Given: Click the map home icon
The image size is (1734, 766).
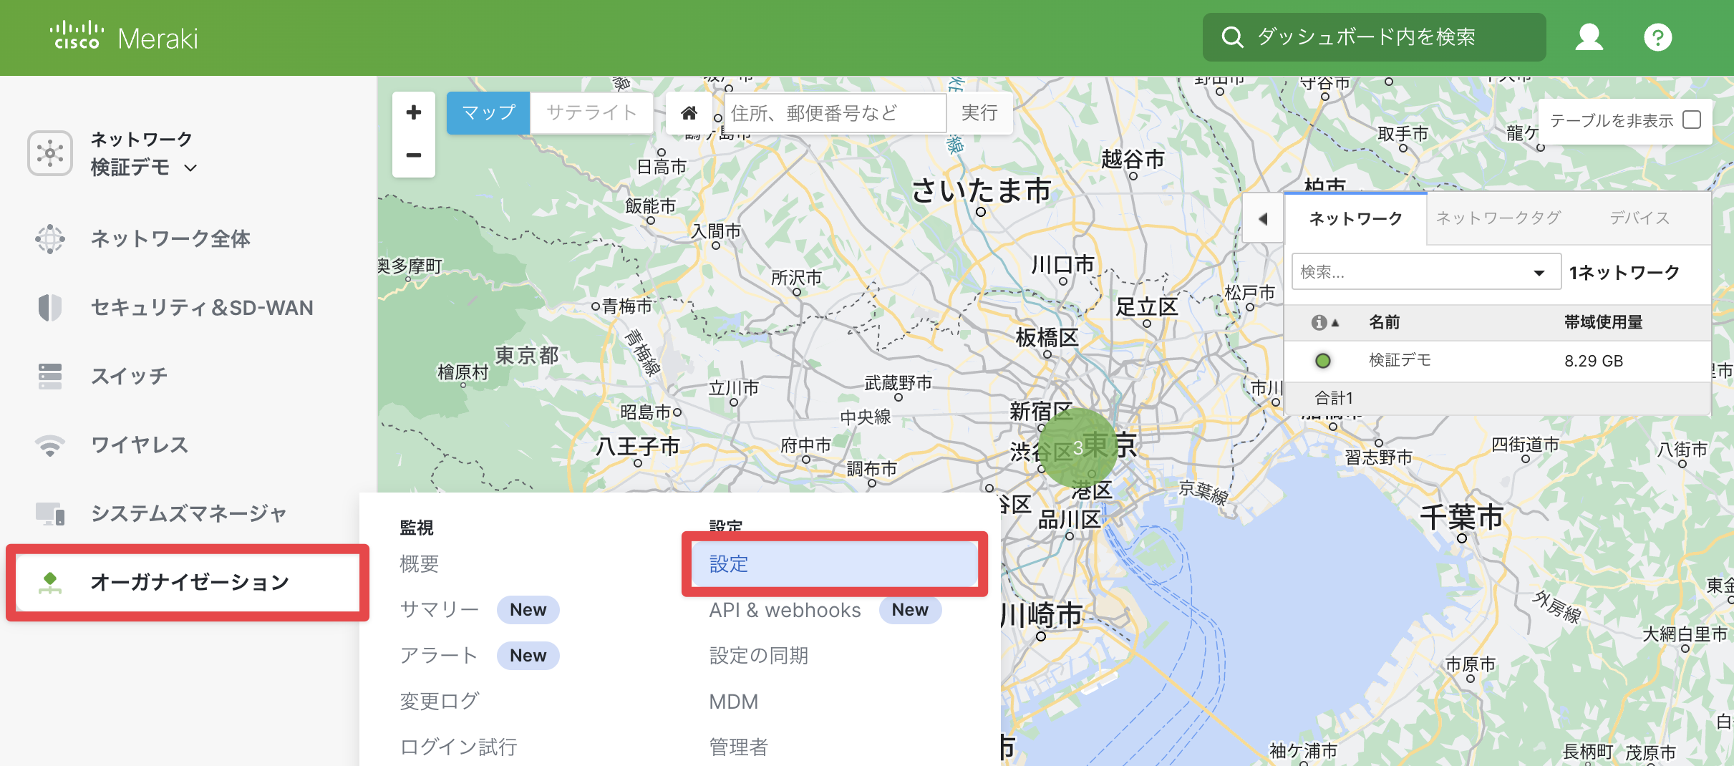Looking at the screenshot, I should coord(689,112).
